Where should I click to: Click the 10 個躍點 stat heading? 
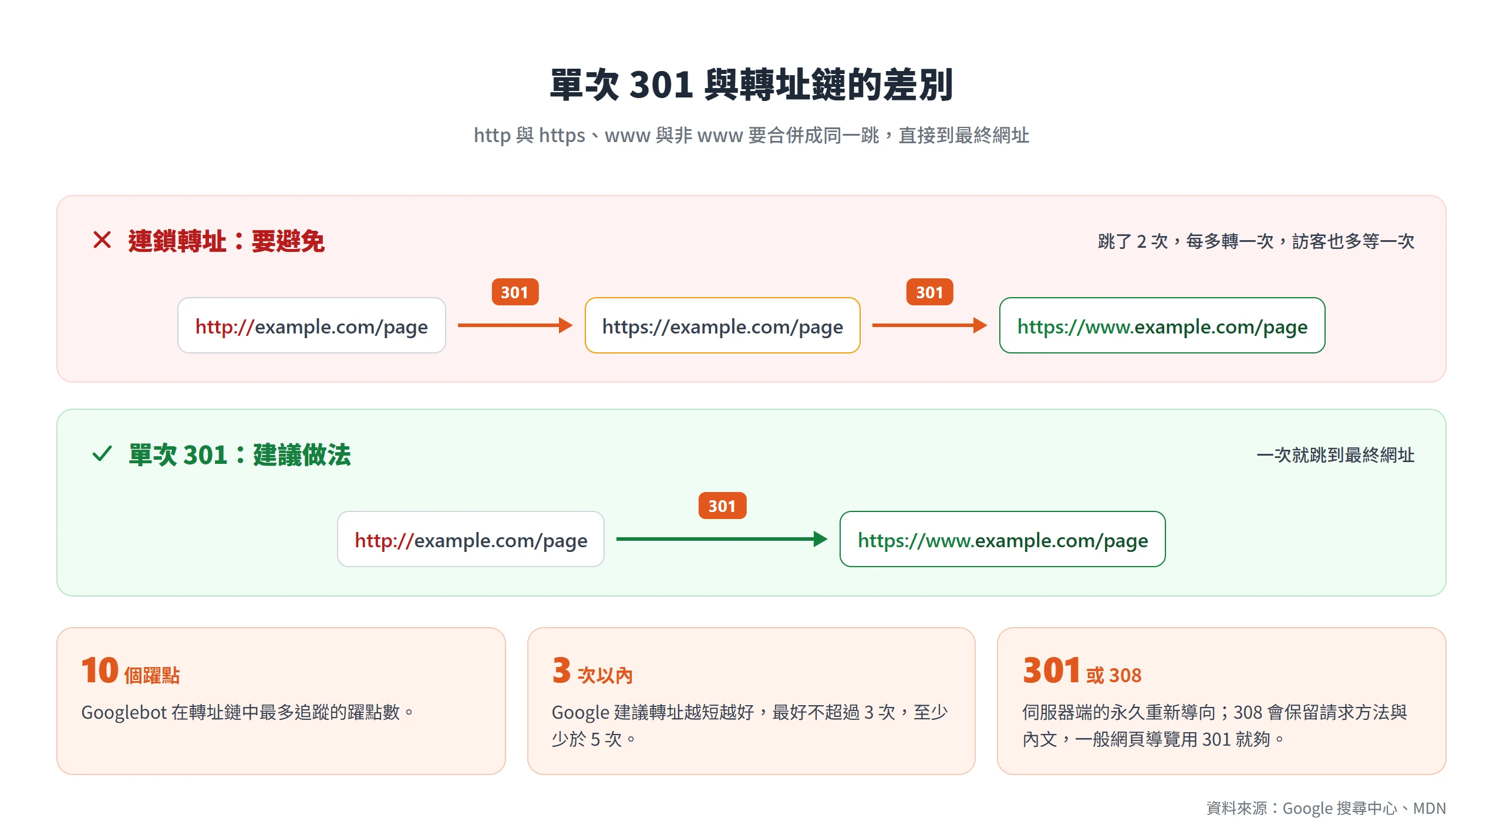130,671
